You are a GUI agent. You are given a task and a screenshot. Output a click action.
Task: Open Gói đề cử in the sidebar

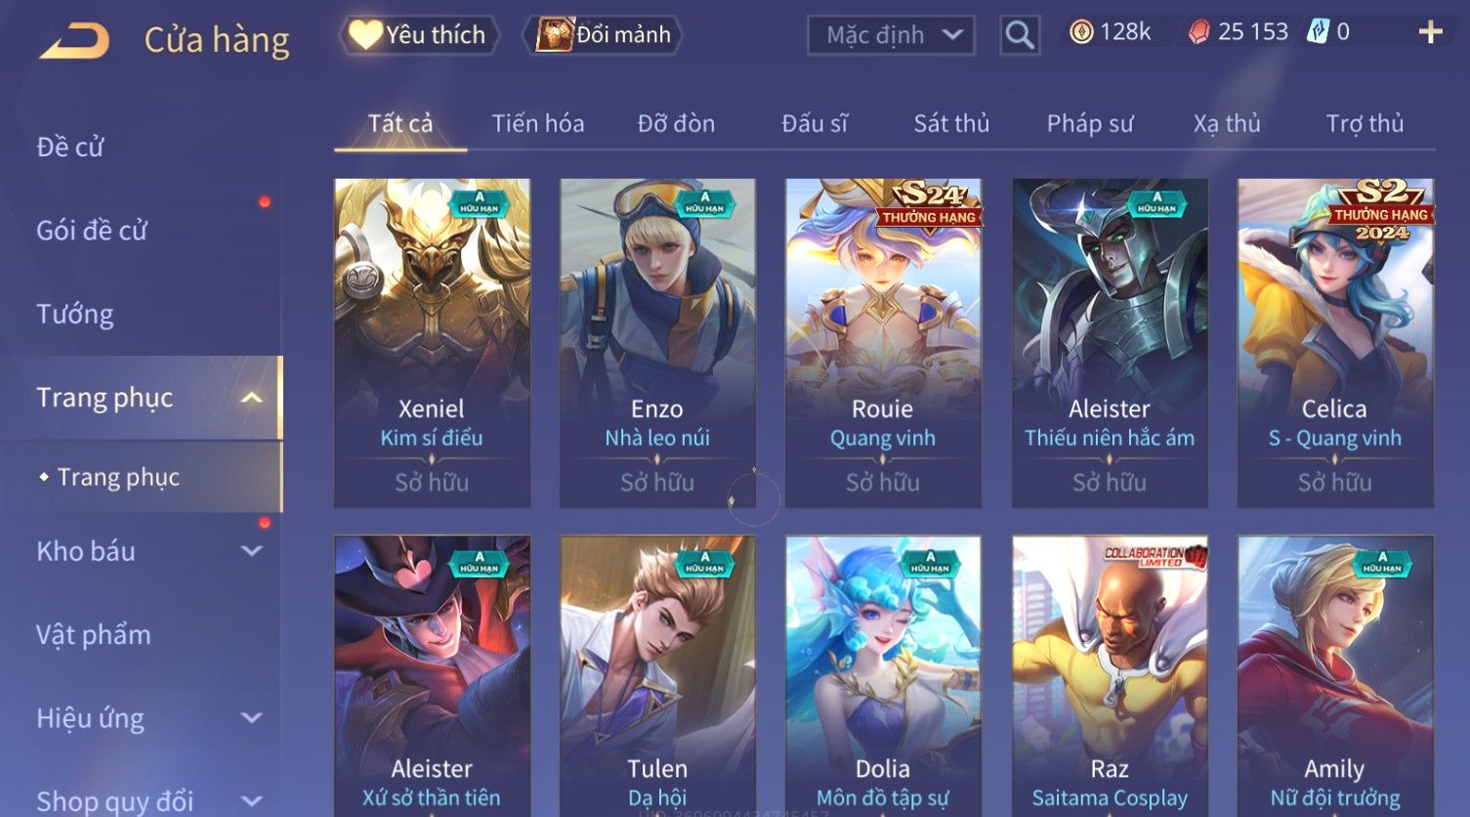pyautogui.click(x=92, y=231)
